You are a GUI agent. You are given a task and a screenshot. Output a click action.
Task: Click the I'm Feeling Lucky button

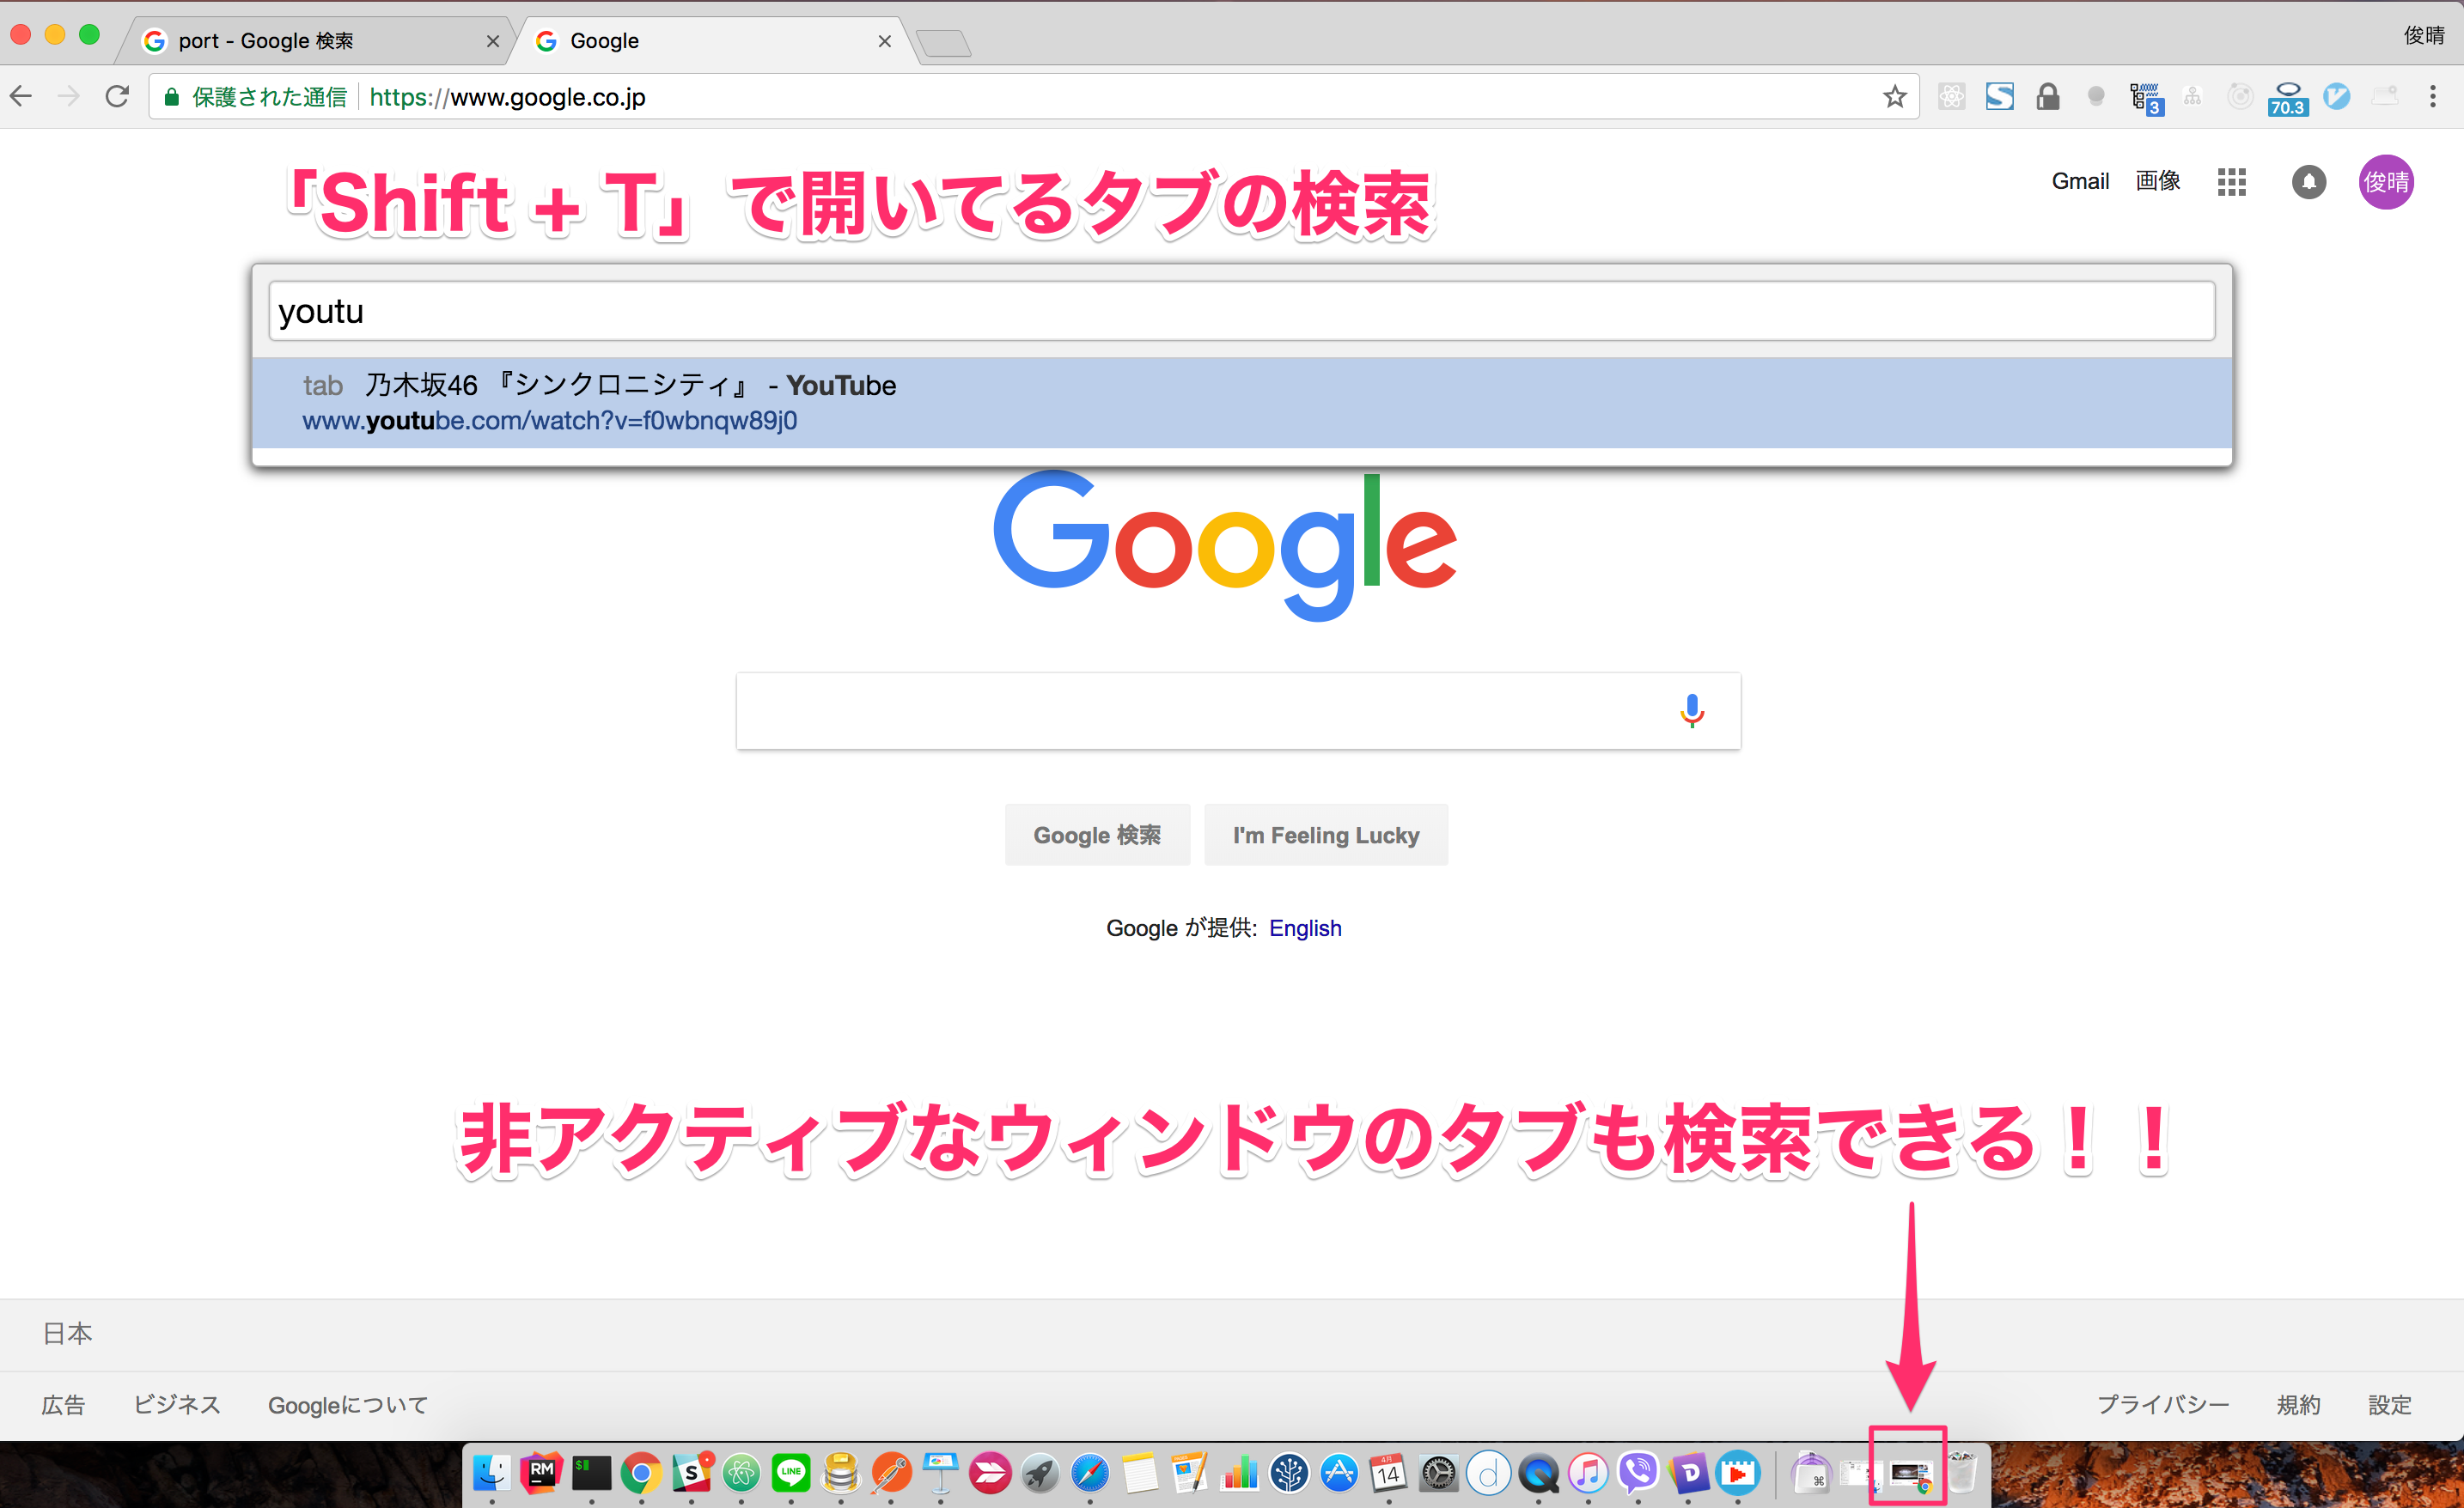click(1325, 835)
